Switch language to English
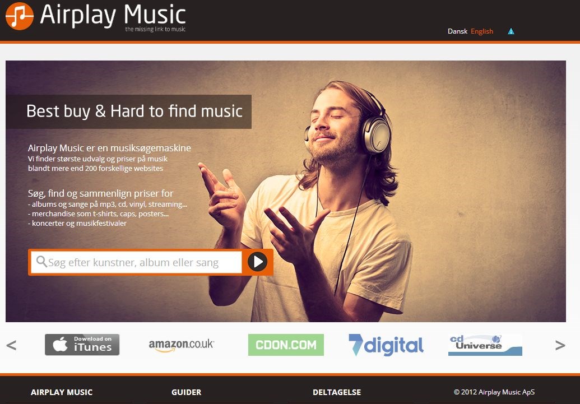580x404 pixels. (x=481, y=31)
